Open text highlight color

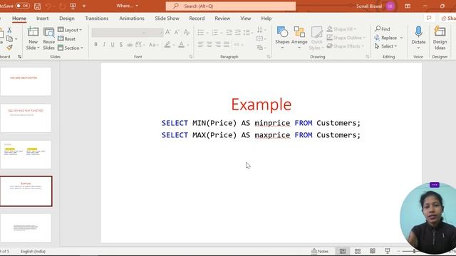[167, 45]
